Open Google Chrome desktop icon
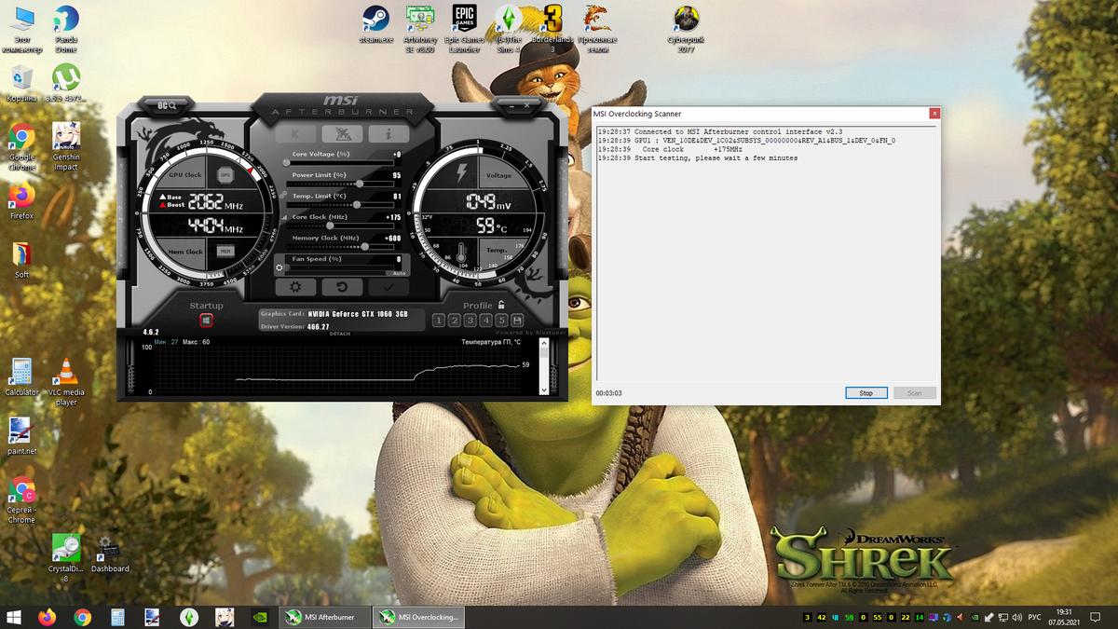The height and width of the screenshot is (629, 1118). coord(21,146)
